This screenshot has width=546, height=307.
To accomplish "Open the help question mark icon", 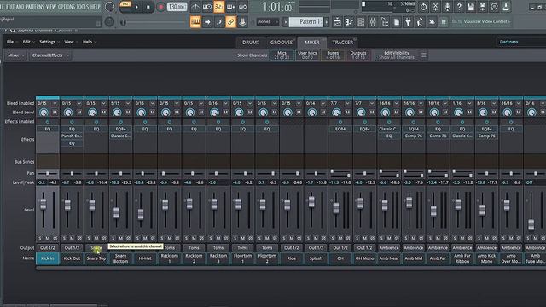I will point(459,7).
